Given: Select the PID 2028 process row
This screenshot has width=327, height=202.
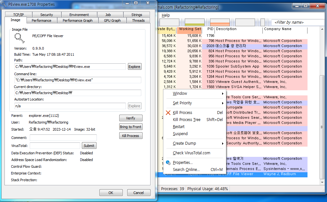Looking at the screenshot, I should (x=232, y=46).
